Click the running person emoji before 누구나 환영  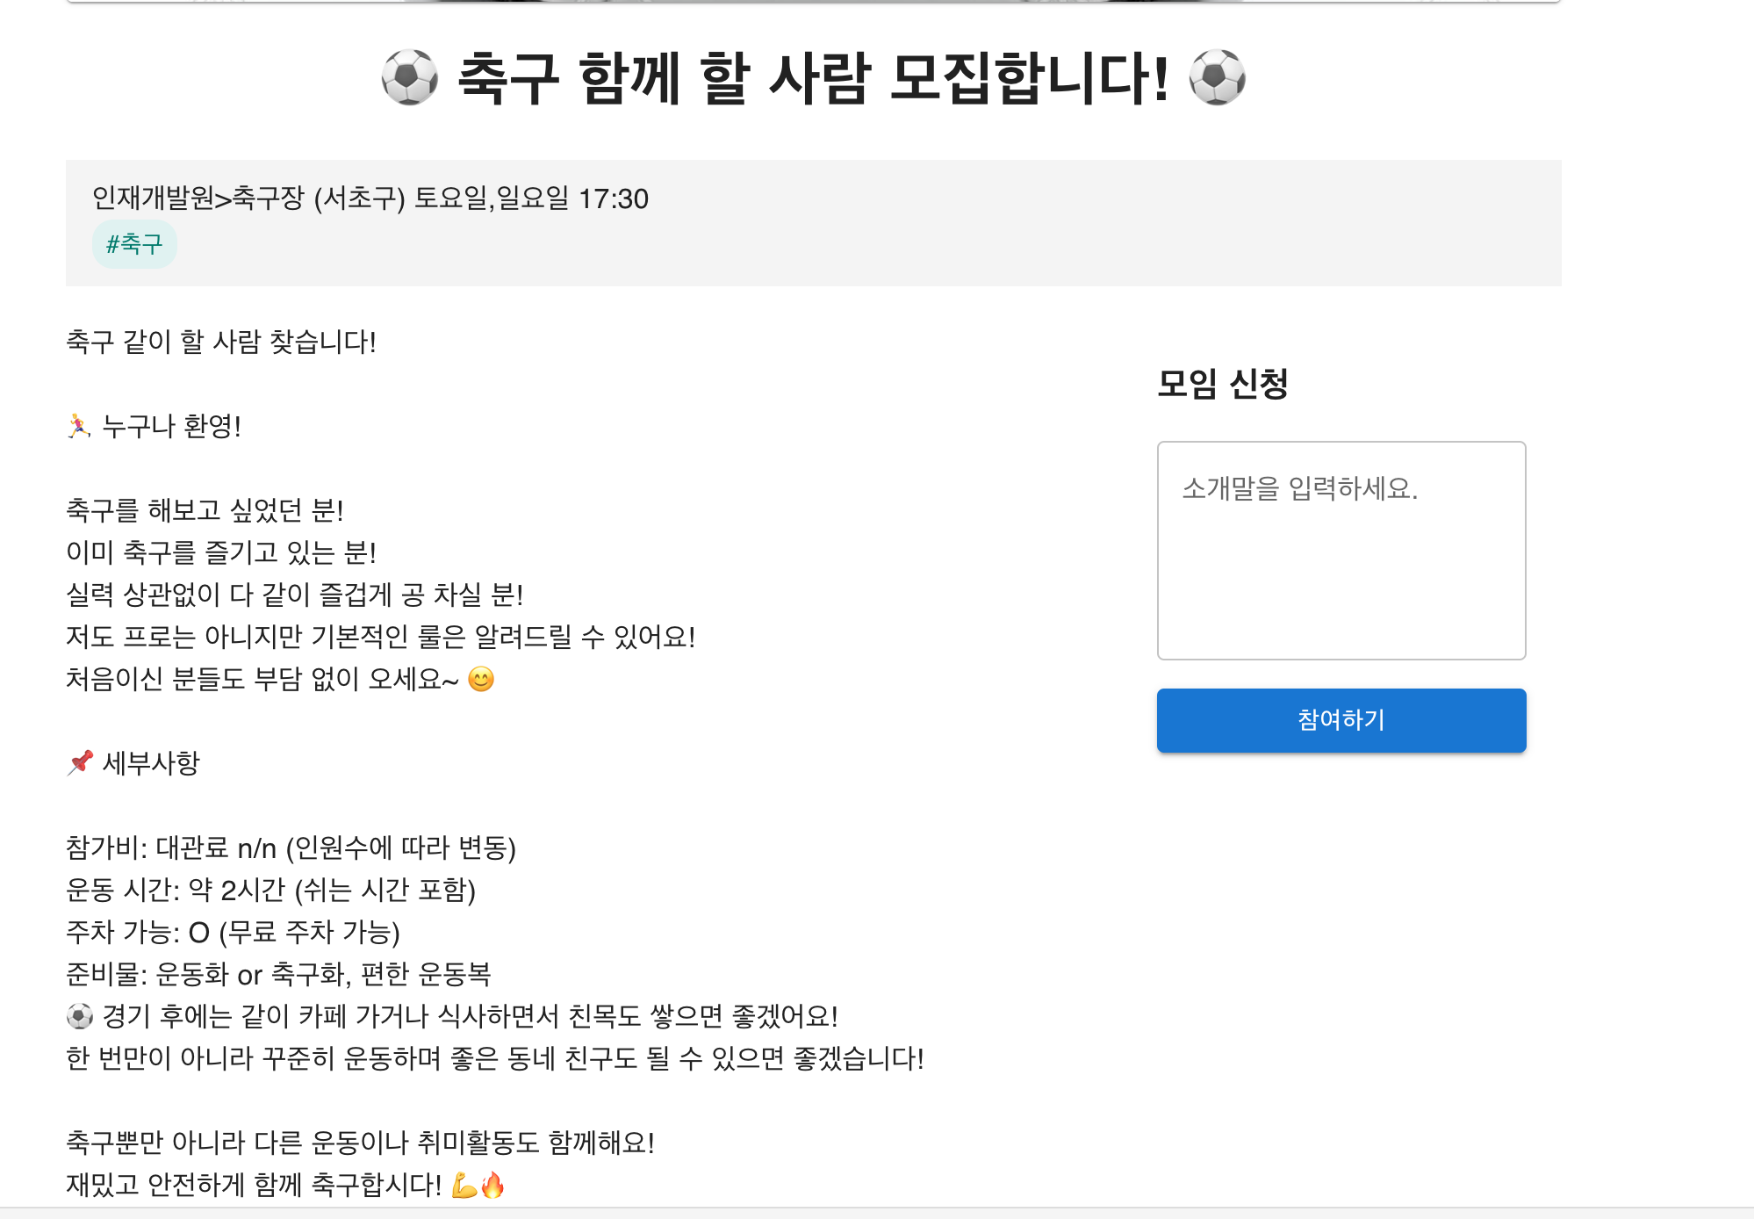point(79,426)
